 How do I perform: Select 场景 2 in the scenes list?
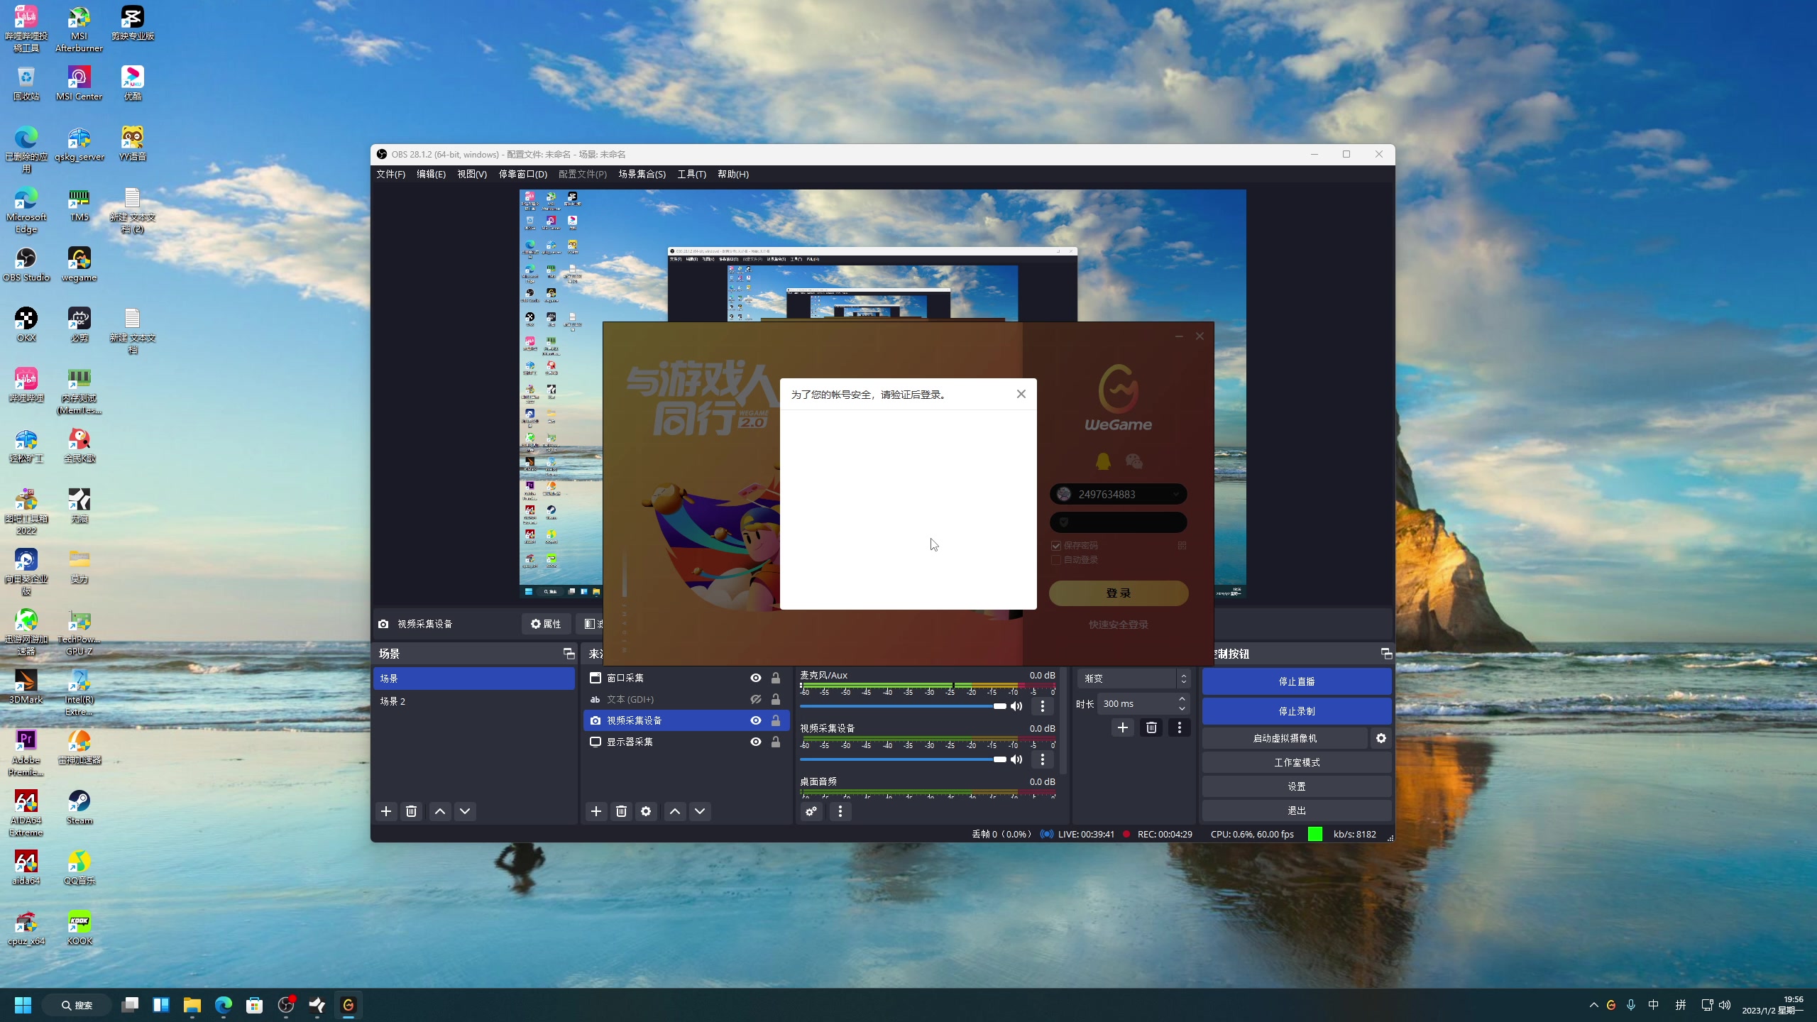pyautogui.click(x=474, y=701)
